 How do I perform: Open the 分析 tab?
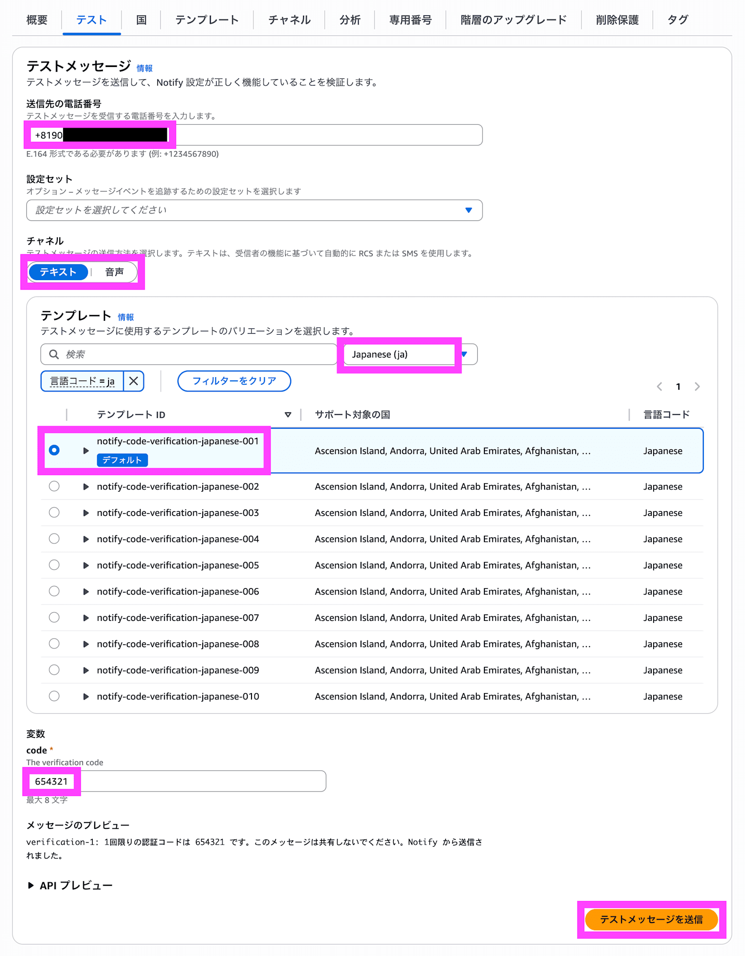pos(350,20)
